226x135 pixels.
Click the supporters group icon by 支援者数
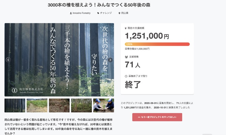tap(126, 57)
